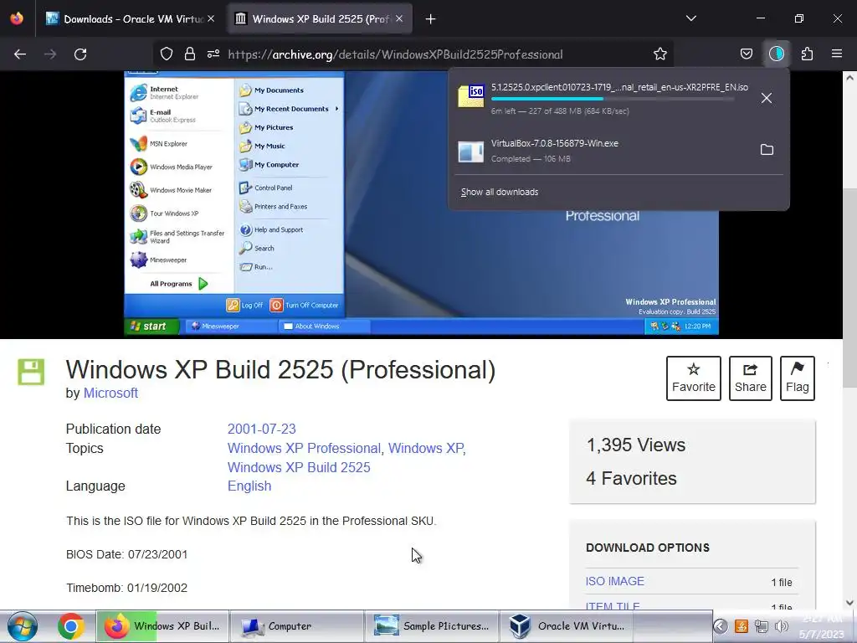Download the ISO IMAGE option
Screen dimensions: 857x643
[x=615, y=581]
